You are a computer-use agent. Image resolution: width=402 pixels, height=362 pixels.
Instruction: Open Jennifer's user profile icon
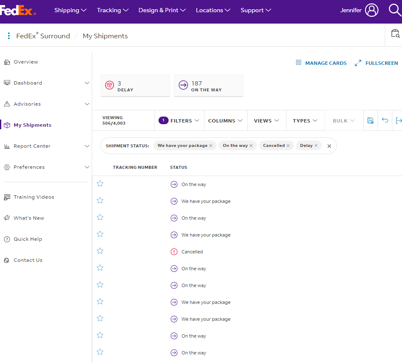(x=371, y=10)
